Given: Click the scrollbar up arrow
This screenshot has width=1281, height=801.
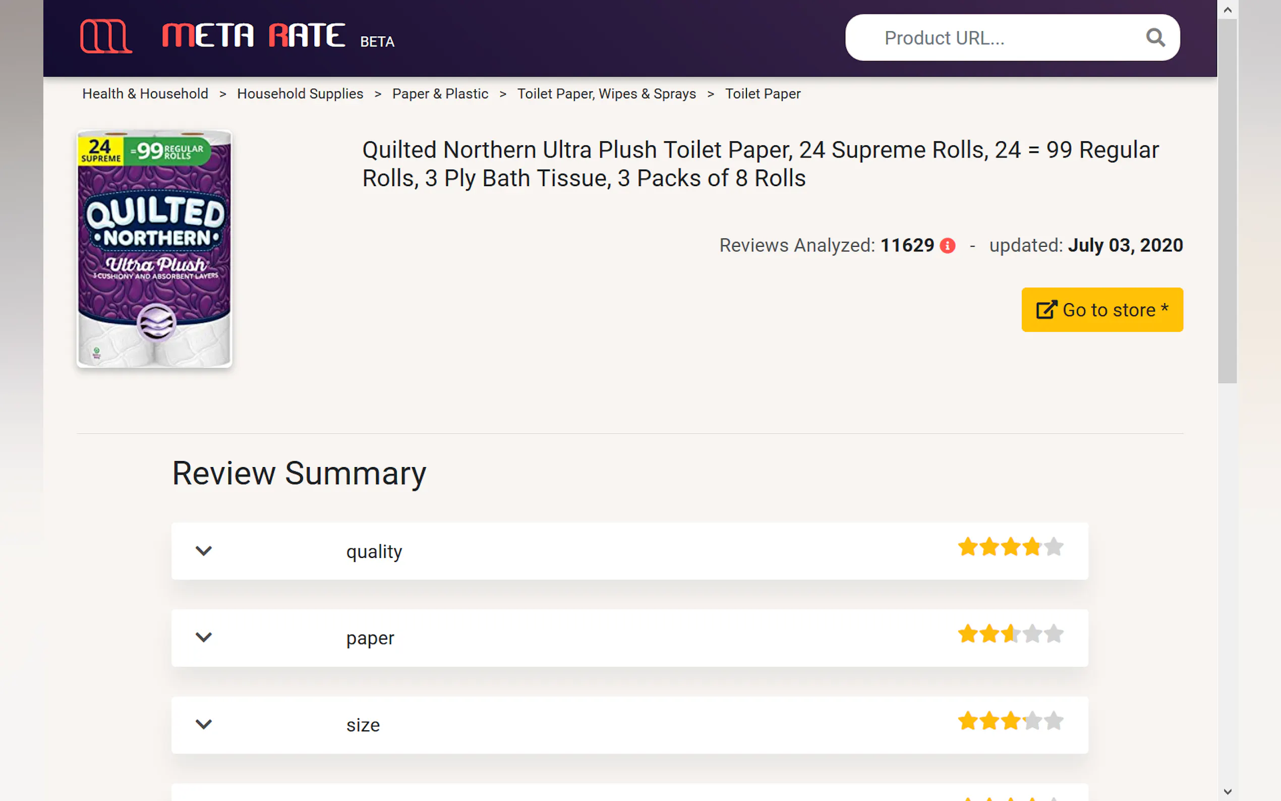Looking at the screenshot, I should 1227,10.
